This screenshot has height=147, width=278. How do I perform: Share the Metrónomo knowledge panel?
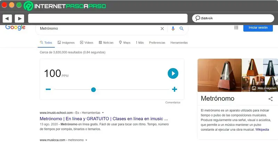click(270, 99)
